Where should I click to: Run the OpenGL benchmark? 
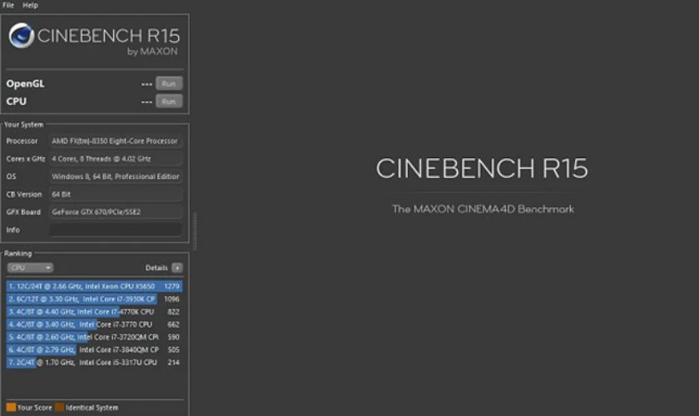coord(169,83)
